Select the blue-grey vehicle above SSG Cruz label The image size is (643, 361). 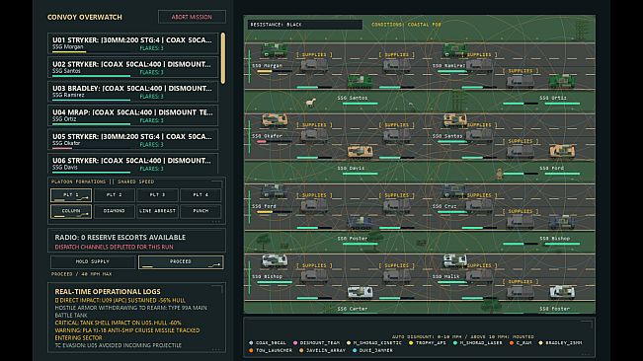coord(455,190)
